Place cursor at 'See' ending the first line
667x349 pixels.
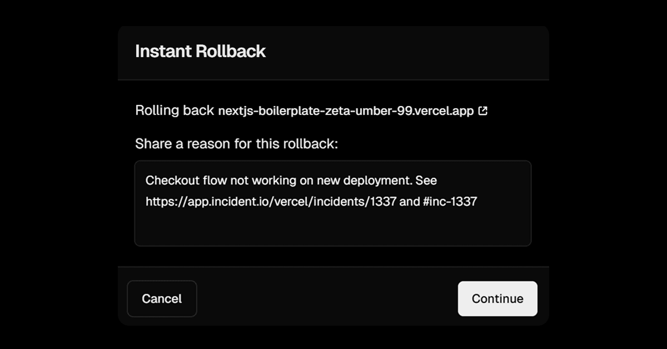coord(429,181)
